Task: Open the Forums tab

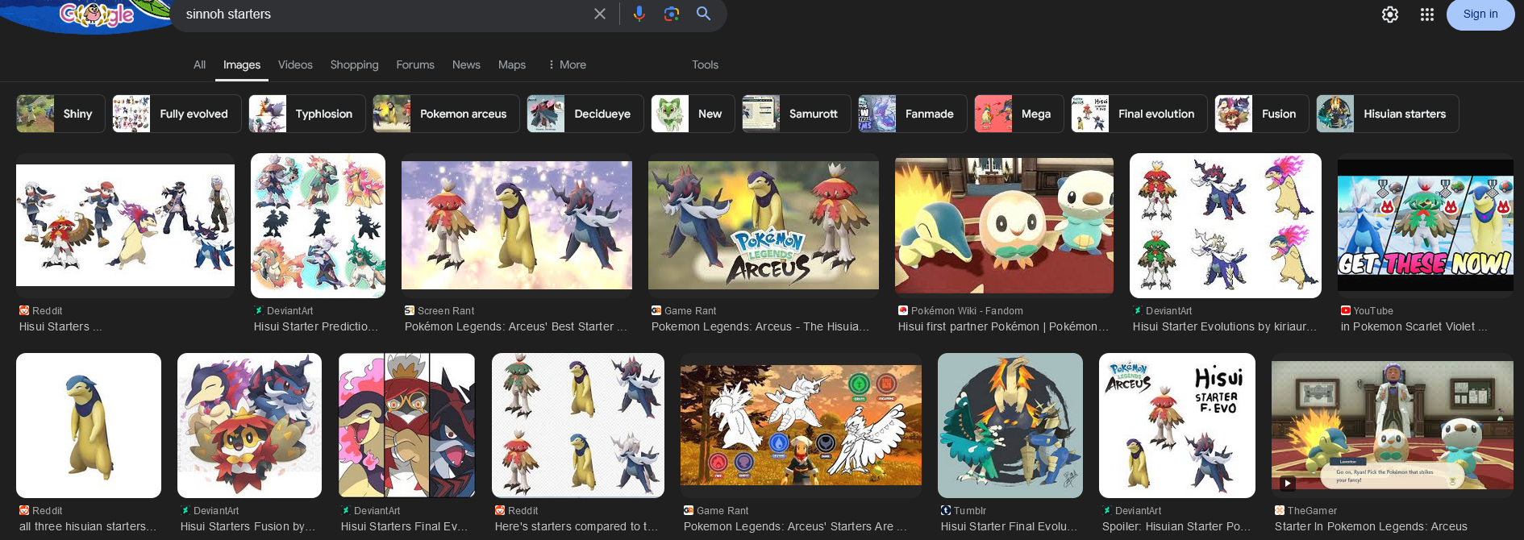Action: 415,64
